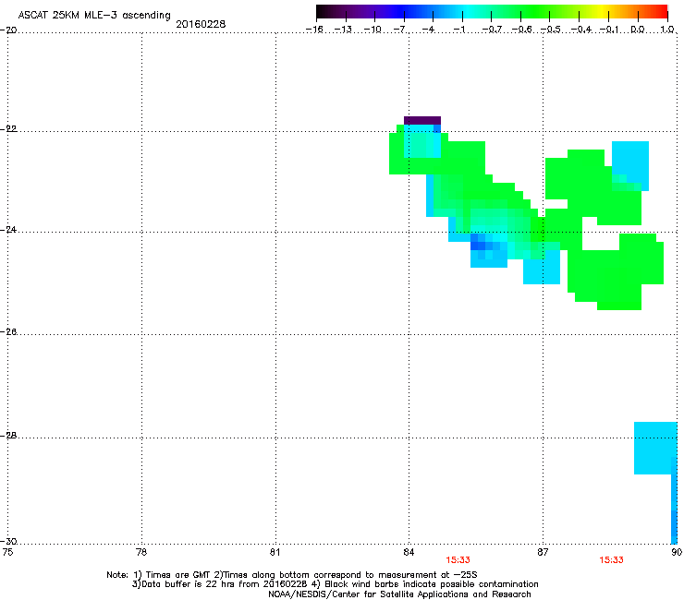Image resolution: width=684 pixels, height=600 pixels.
Task: Click the 1.0 colorbar label
Action: coord(667,30)
